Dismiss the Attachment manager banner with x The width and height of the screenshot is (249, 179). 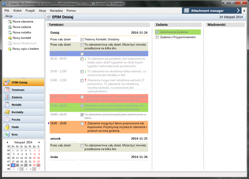244,11
